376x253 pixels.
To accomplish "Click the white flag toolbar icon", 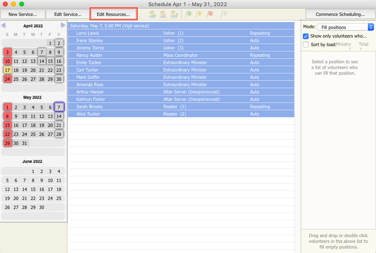I will [x=224, y=14].
